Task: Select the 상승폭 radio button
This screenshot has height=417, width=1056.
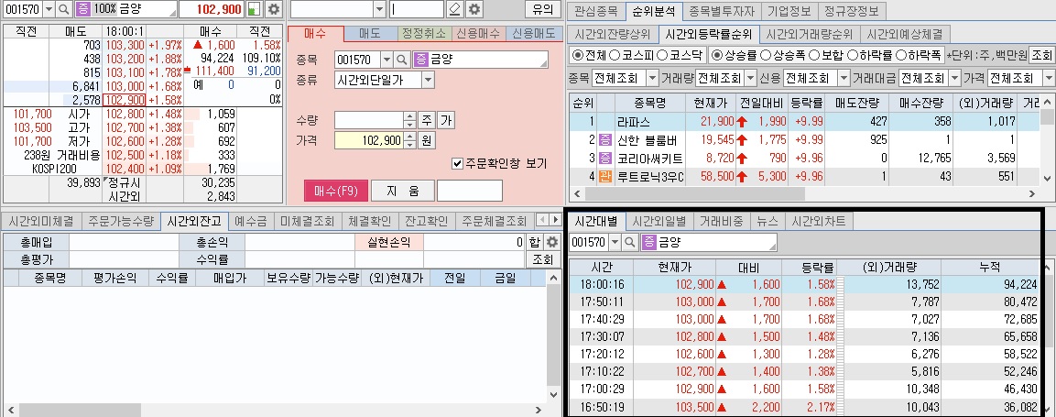Action: coord(765,55)
